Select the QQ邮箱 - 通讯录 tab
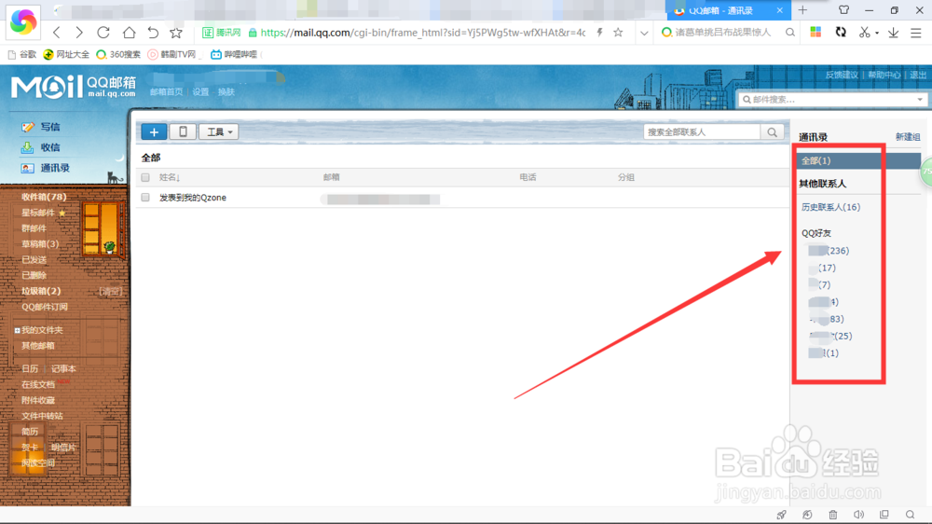The image size is (932, 524). point(728,10)
